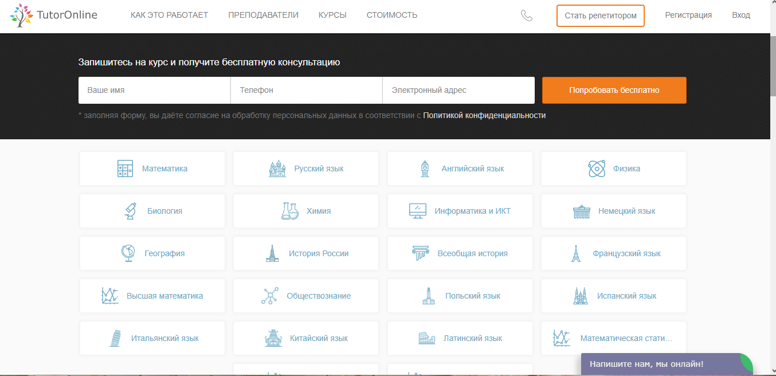Screen dimensions: 776x376
Task: Click the graph icon for Высшая математика
Action: point(109,296)
